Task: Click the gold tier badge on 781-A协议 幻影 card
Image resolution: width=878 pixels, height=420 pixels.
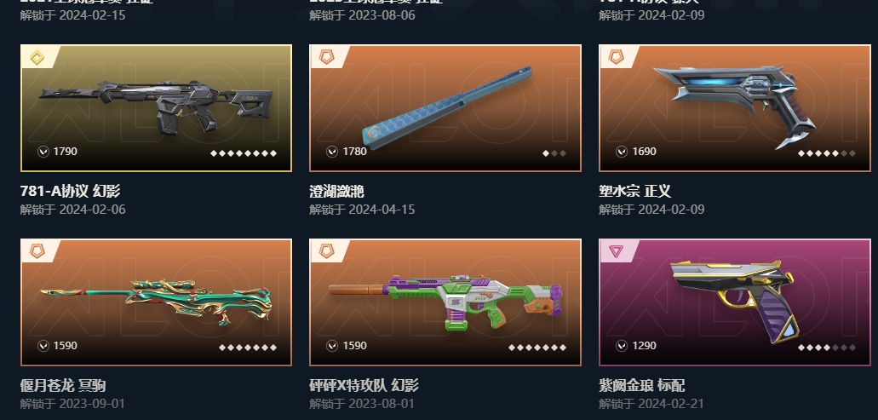Action: pyautogui.click(x=37, y=57)
